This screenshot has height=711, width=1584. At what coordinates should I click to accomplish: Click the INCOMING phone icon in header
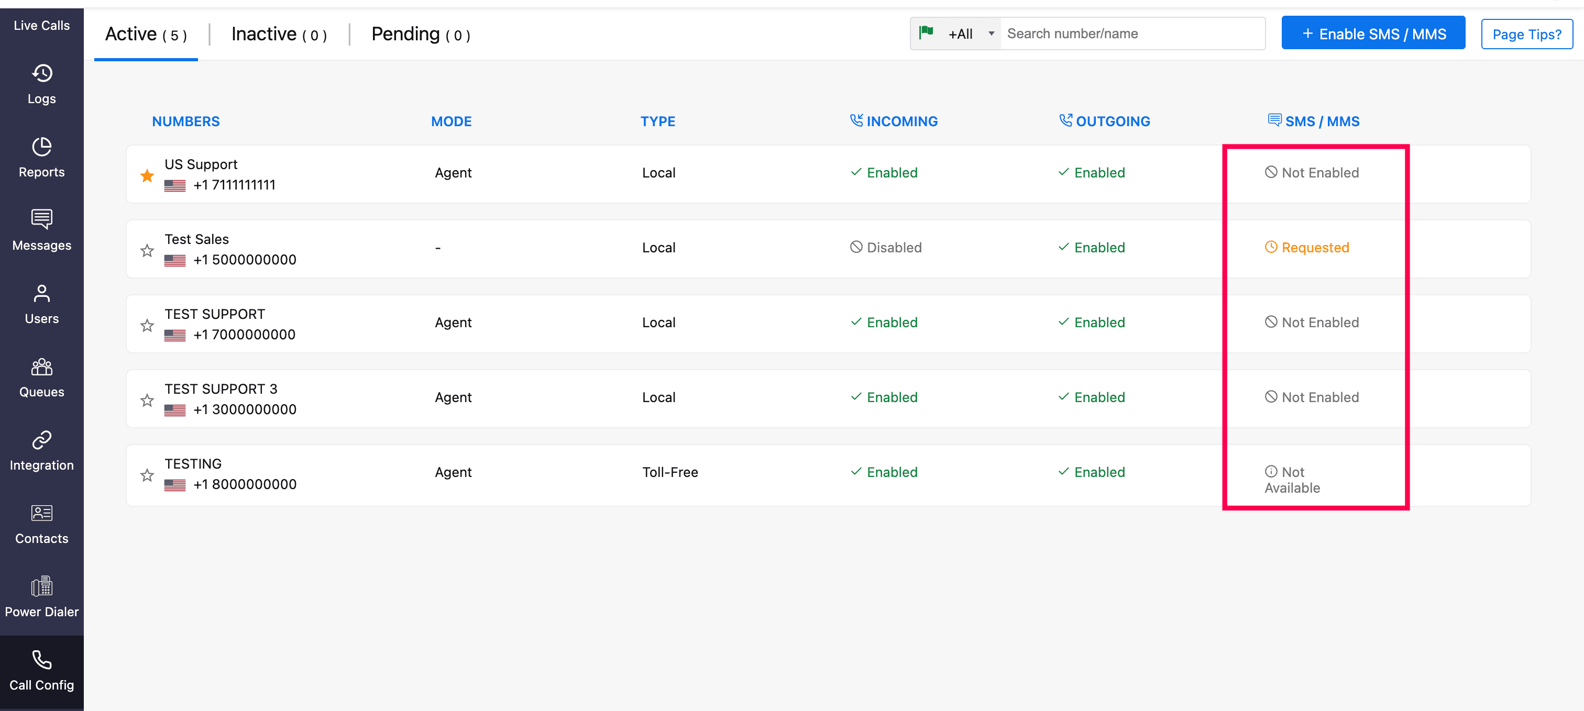[x=856, y=120]
